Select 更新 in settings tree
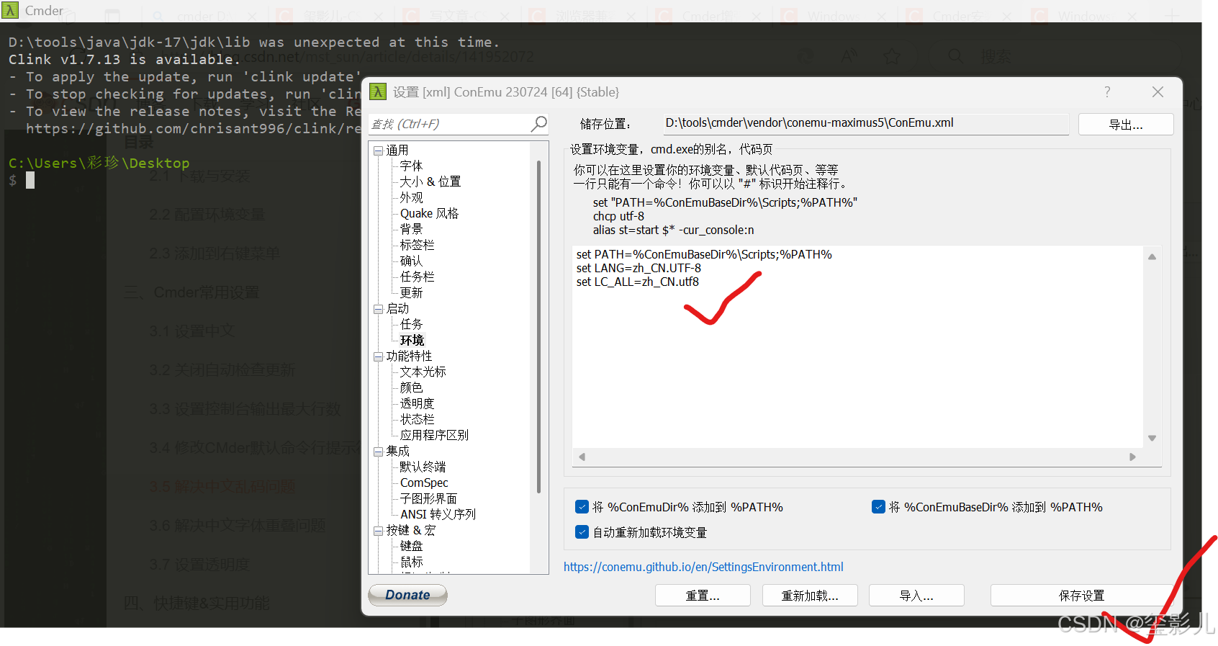 click(412, 292)
